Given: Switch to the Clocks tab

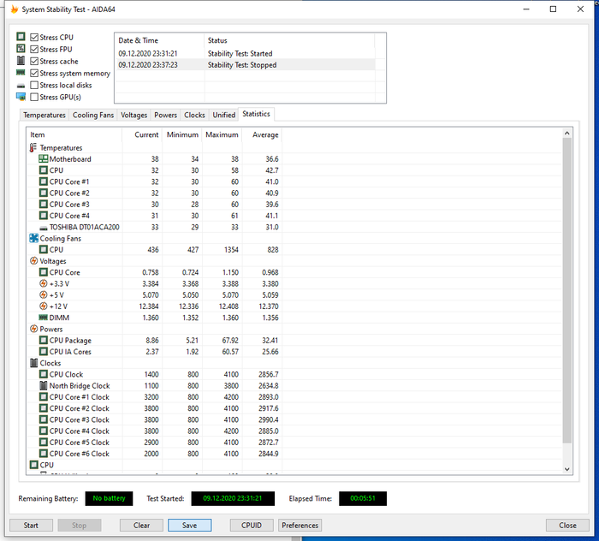Looking at the screenshot, I should coord(194,115).
